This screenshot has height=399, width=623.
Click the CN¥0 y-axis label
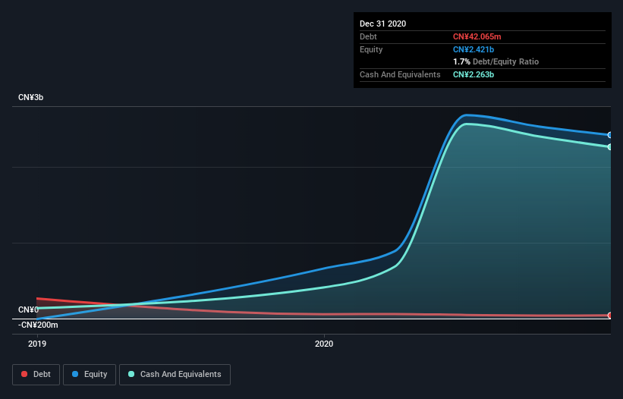pyautogui.click(x=28, y=309)
